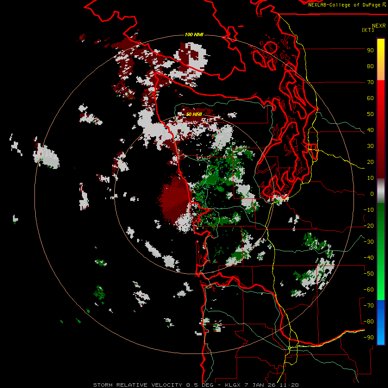This screenshot has height=388, width=388.
Task: Click the 10 value on velocity scale
Action: click(370, 178)
